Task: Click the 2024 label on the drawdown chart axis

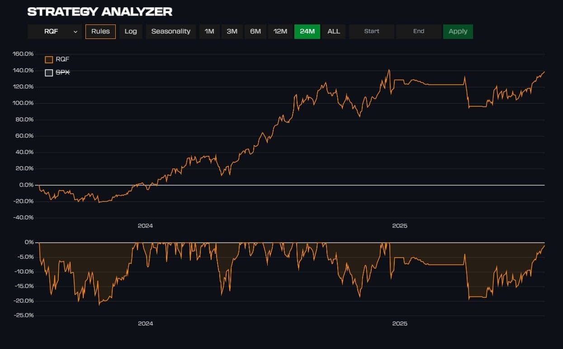Action: tap(145, 323)
